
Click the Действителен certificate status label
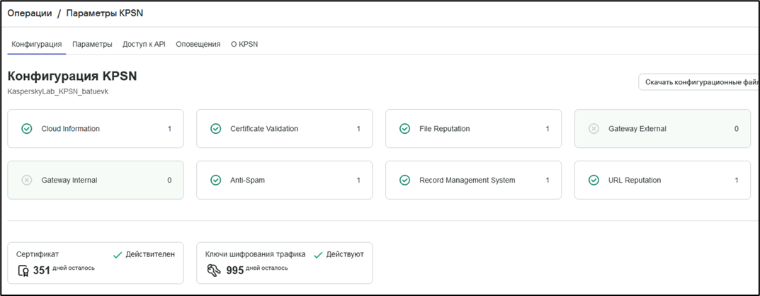[x=149, y=254]
